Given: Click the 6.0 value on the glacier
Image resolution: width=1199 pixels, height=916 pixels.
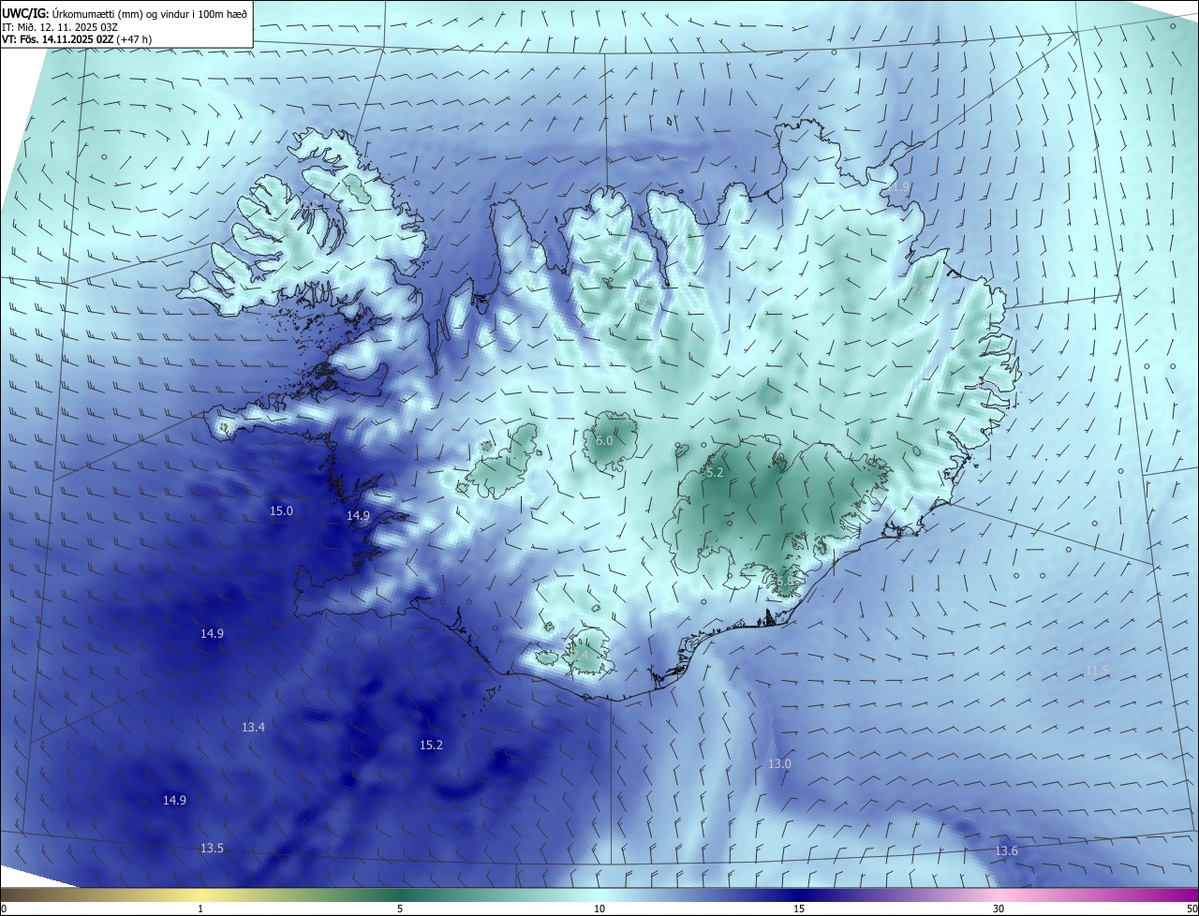Looking at the screenshot, I should pyautogui.click(x=604, y=440).
